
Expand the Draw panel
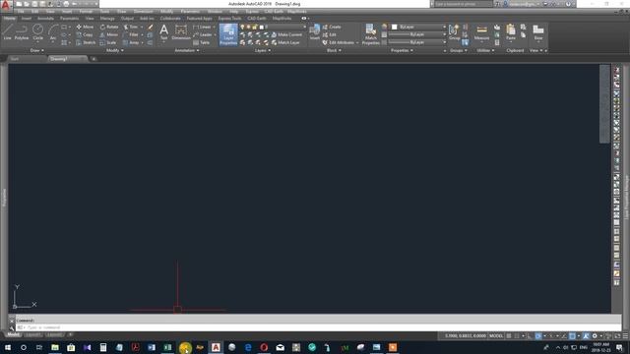[x=37, y=50]
